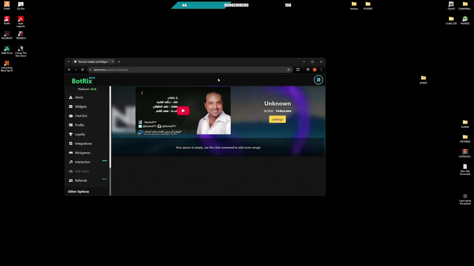Select Call of Duty Black Ops III shortcut
This screenshot has height=266, width=474.
(x=7, y=66)
